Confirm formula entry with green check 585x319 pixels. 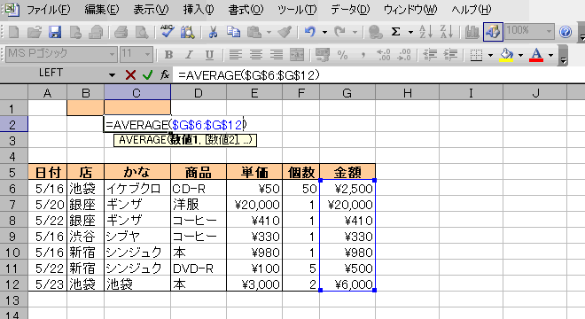(x=148, y=75)
